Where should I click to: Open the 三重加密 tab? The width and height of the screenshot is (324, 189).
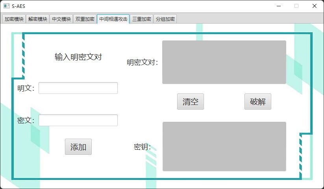pos(142,19)
